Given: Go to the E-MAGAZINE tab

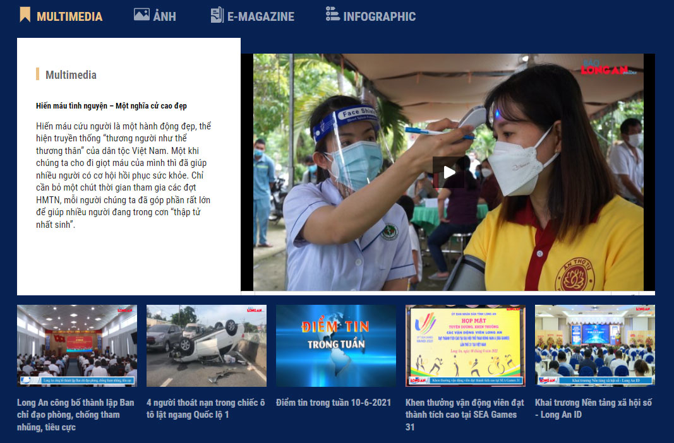Looking at the screenshot, I should pos(261,16).
